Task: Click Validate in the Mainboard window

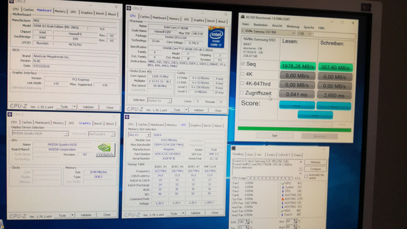Action: coord(88,107)
